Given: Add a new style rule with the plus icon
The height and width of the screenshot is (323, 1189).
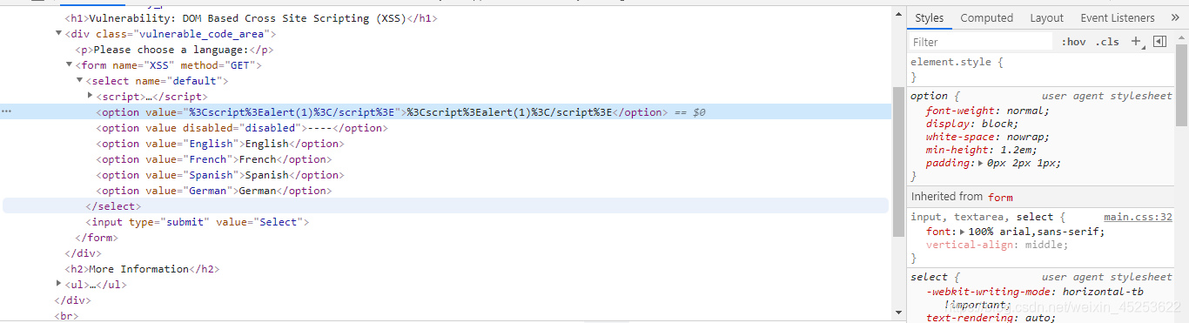Looking at the screenshot, I should (x=1136, y=41).
